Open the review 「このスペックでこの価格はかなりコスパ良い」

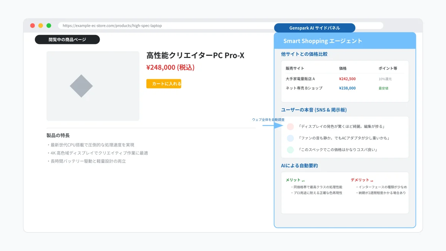pyautogui.click(x=338, y=150)
